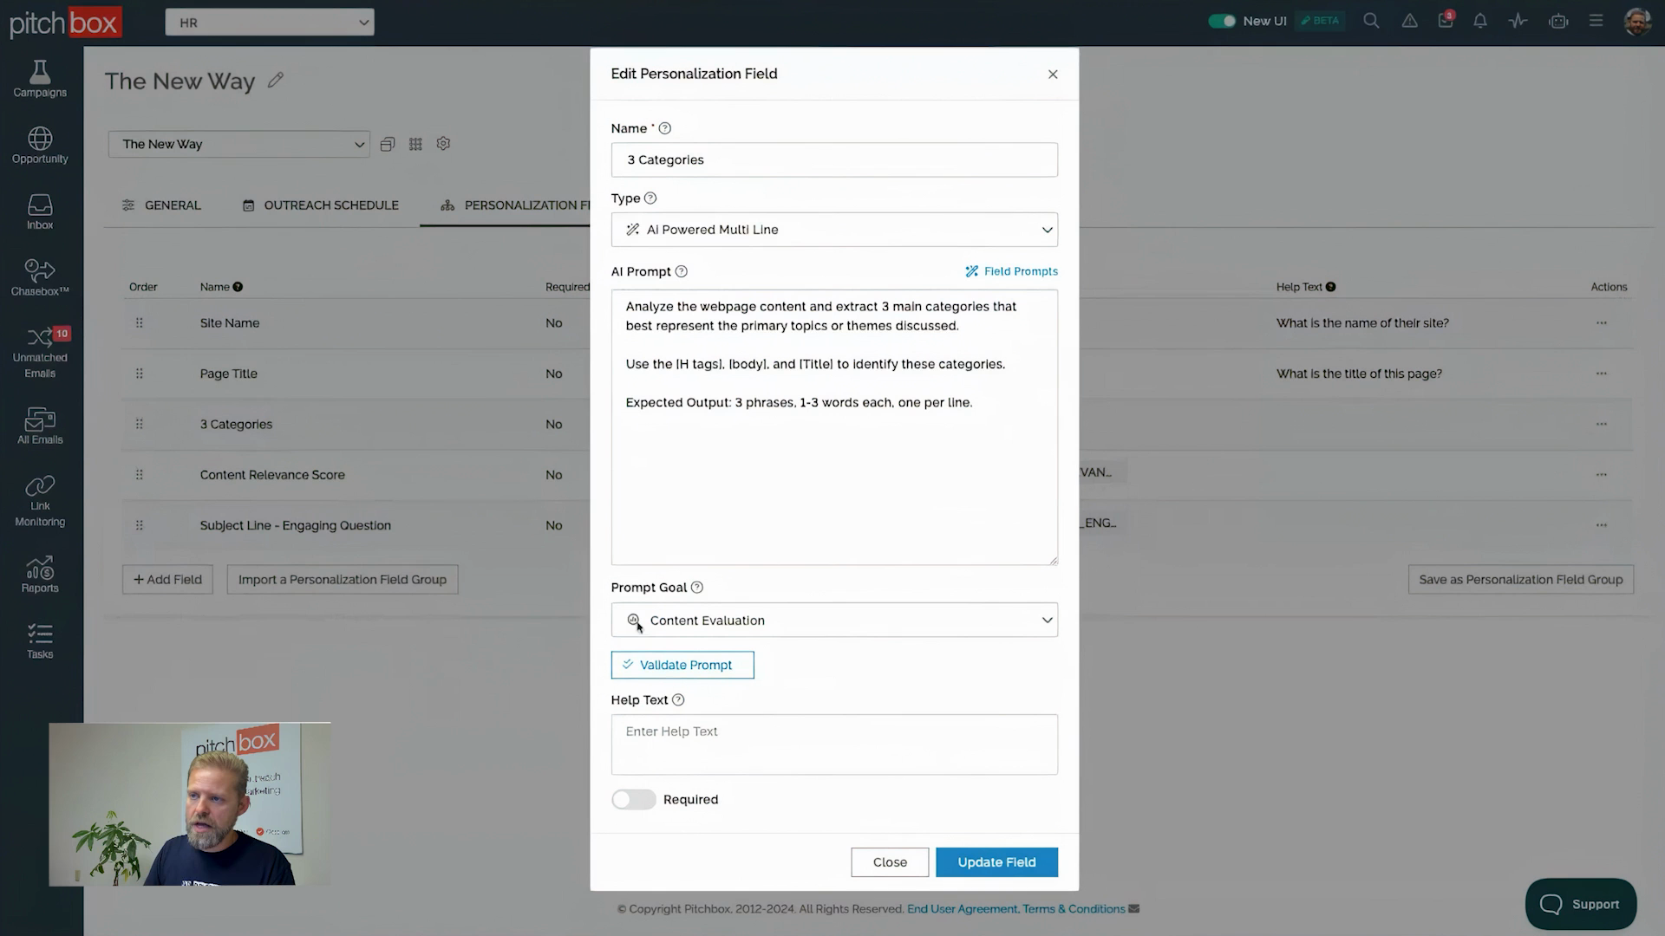The width and height of the screenshot is (1665, 936).
Task: Show the Prompt Goal help tooltip
Action: (696, 588)
